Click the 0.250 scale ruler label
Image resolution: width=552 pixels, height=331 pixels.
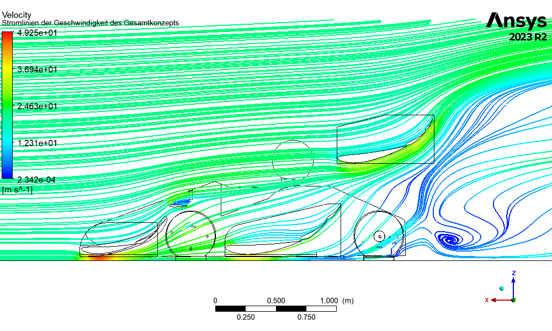coord(246,317)
